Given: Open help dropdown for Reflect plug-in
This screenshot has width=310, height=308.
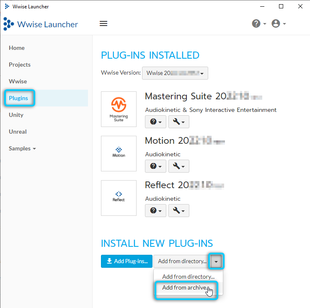Looking at the screenshot, I should (155, 210).
